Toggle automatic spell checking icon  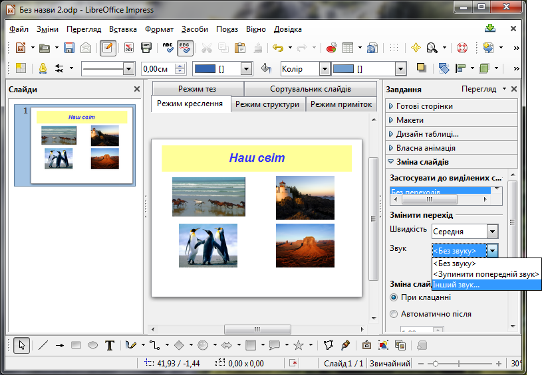point(185,48)
